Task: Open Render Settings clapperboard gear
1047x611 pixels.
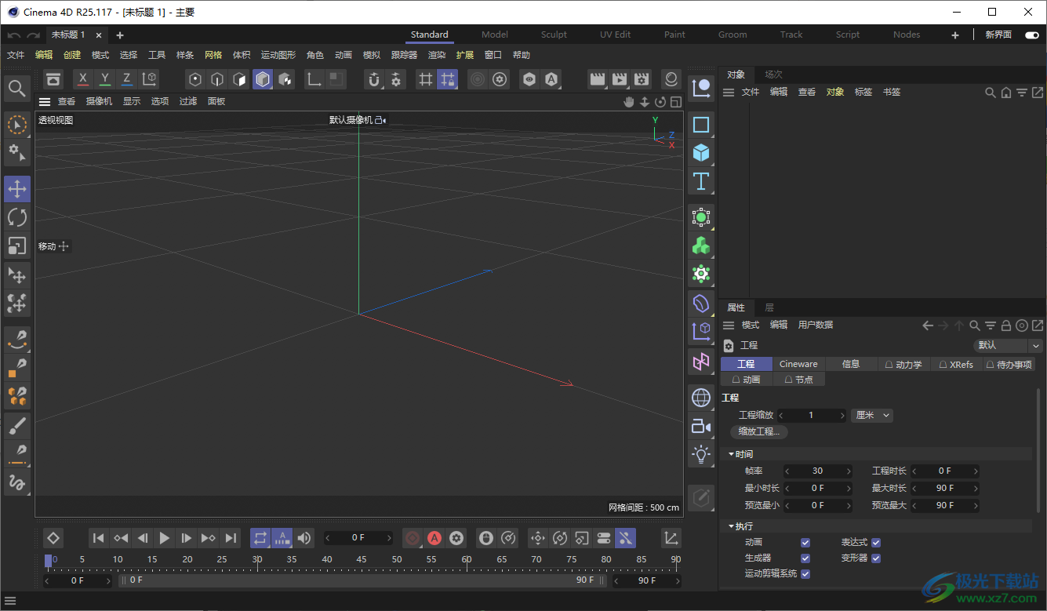Action: point(642,79)
